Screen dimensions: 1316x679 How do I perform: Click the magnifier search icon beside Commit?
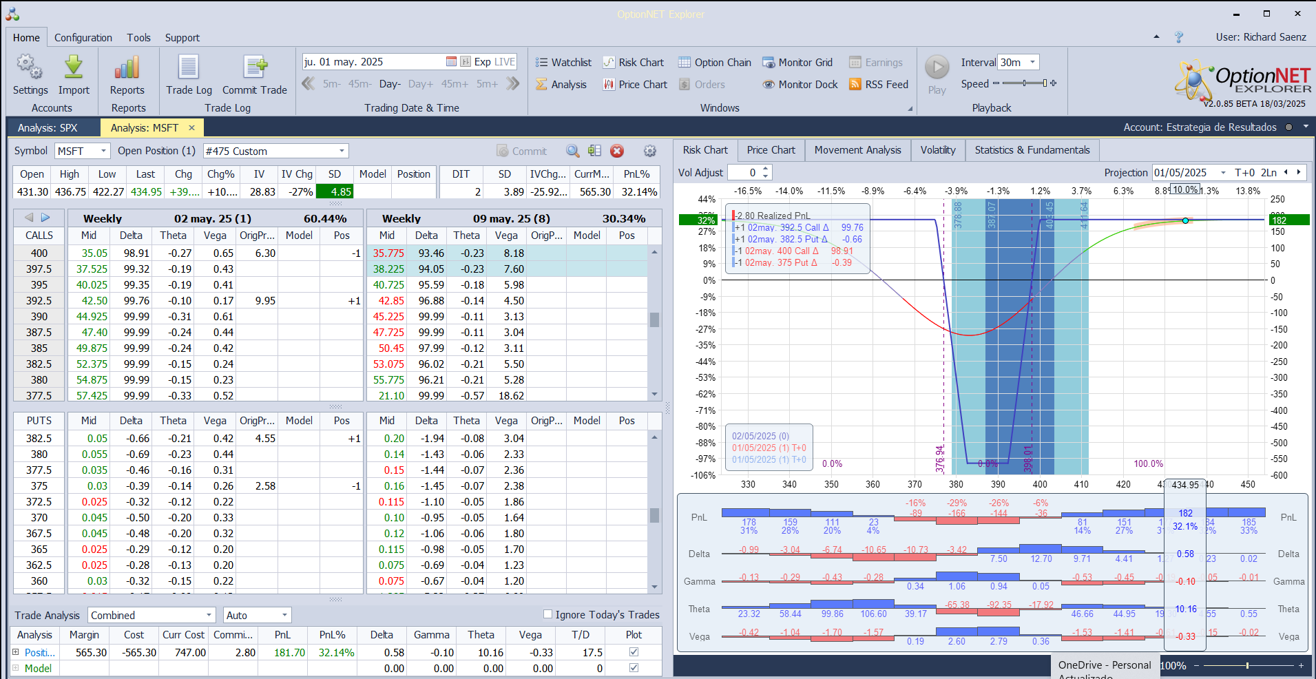(x=573, y=151)
